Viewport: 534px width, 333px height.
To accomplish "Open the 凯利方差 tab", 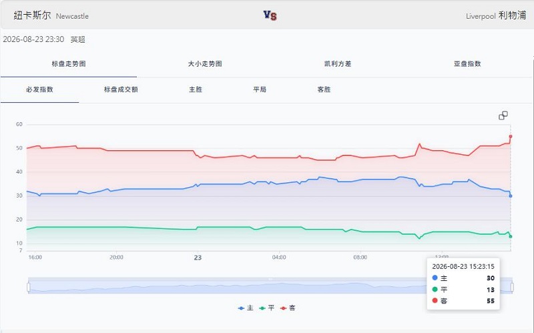I will coord(338,63).
